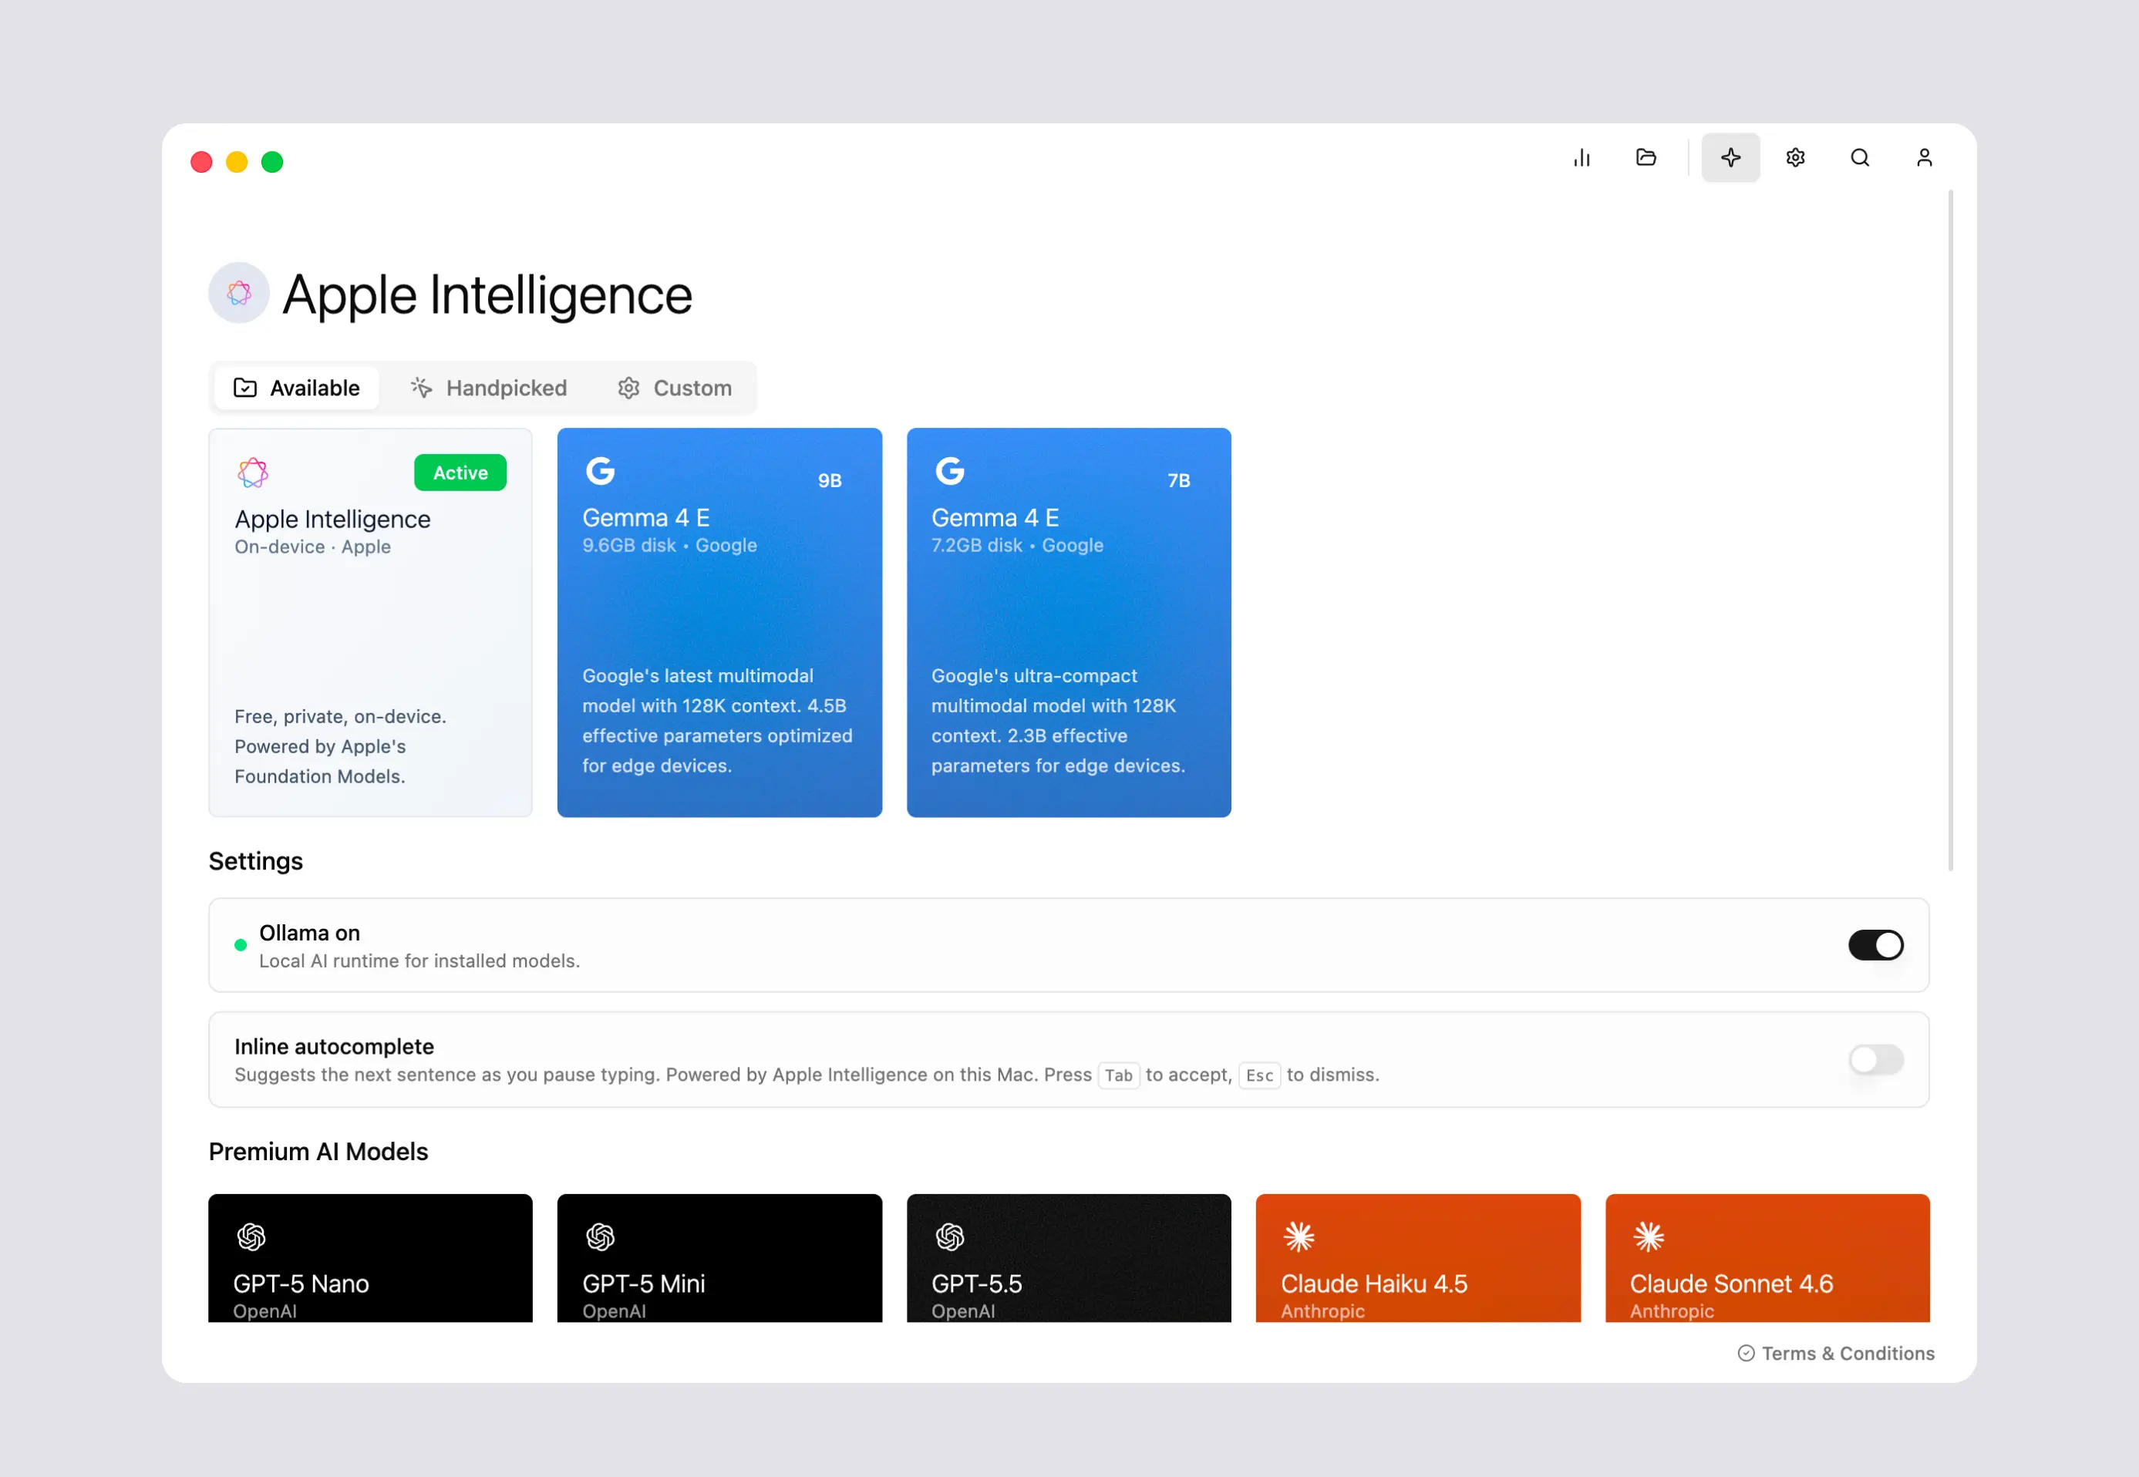Switch to the Handpicked tab
The height and width of the screenshot is (1477, 2139).
tap(489, 388)
